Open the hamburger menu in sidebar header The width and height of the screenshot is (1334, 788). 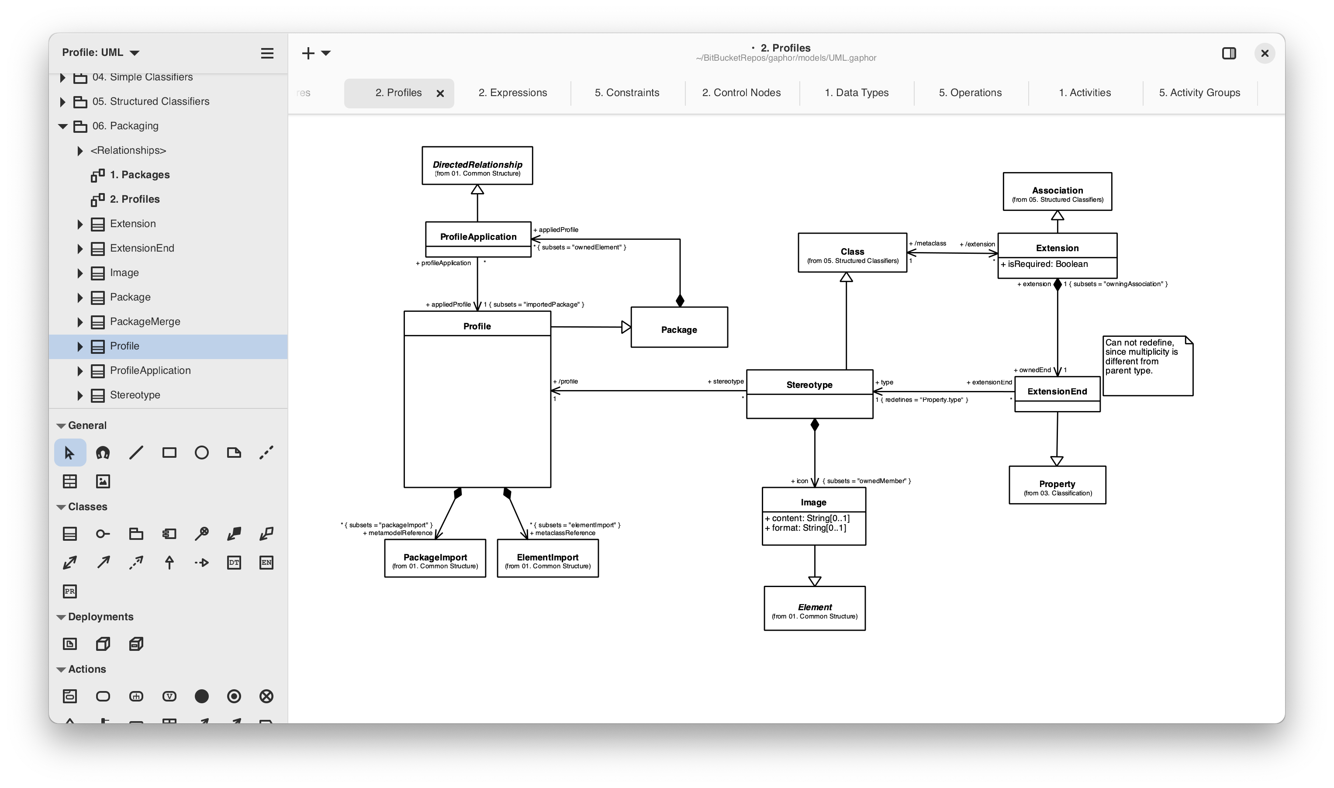tap(267, 53)
